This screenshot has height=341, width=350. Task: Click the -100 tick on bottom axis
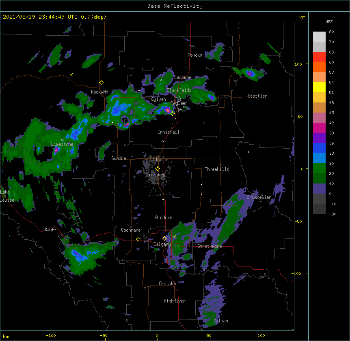click(51, 335)
